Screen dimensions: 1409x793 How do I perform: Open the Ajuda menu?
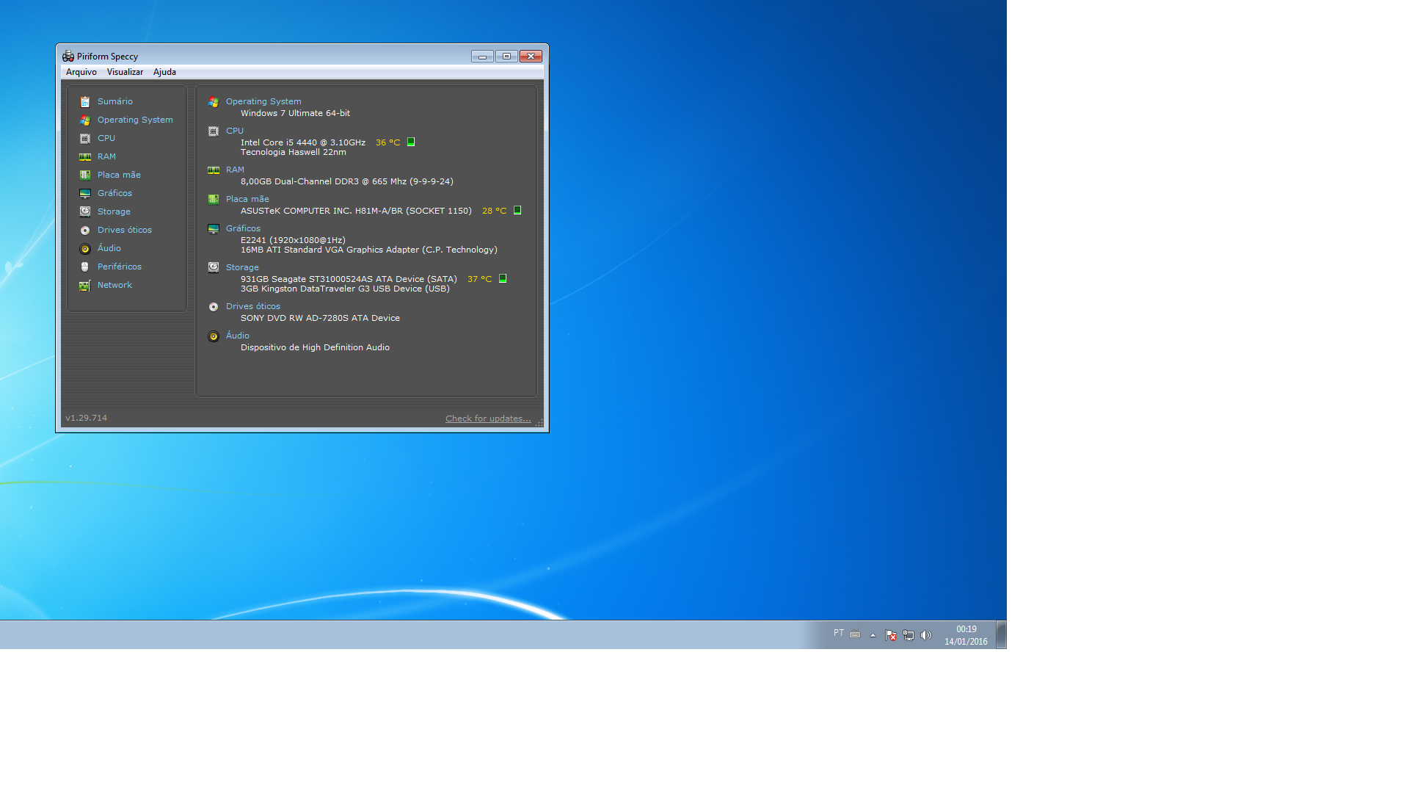pyautogui.click(x=164, y=72)
